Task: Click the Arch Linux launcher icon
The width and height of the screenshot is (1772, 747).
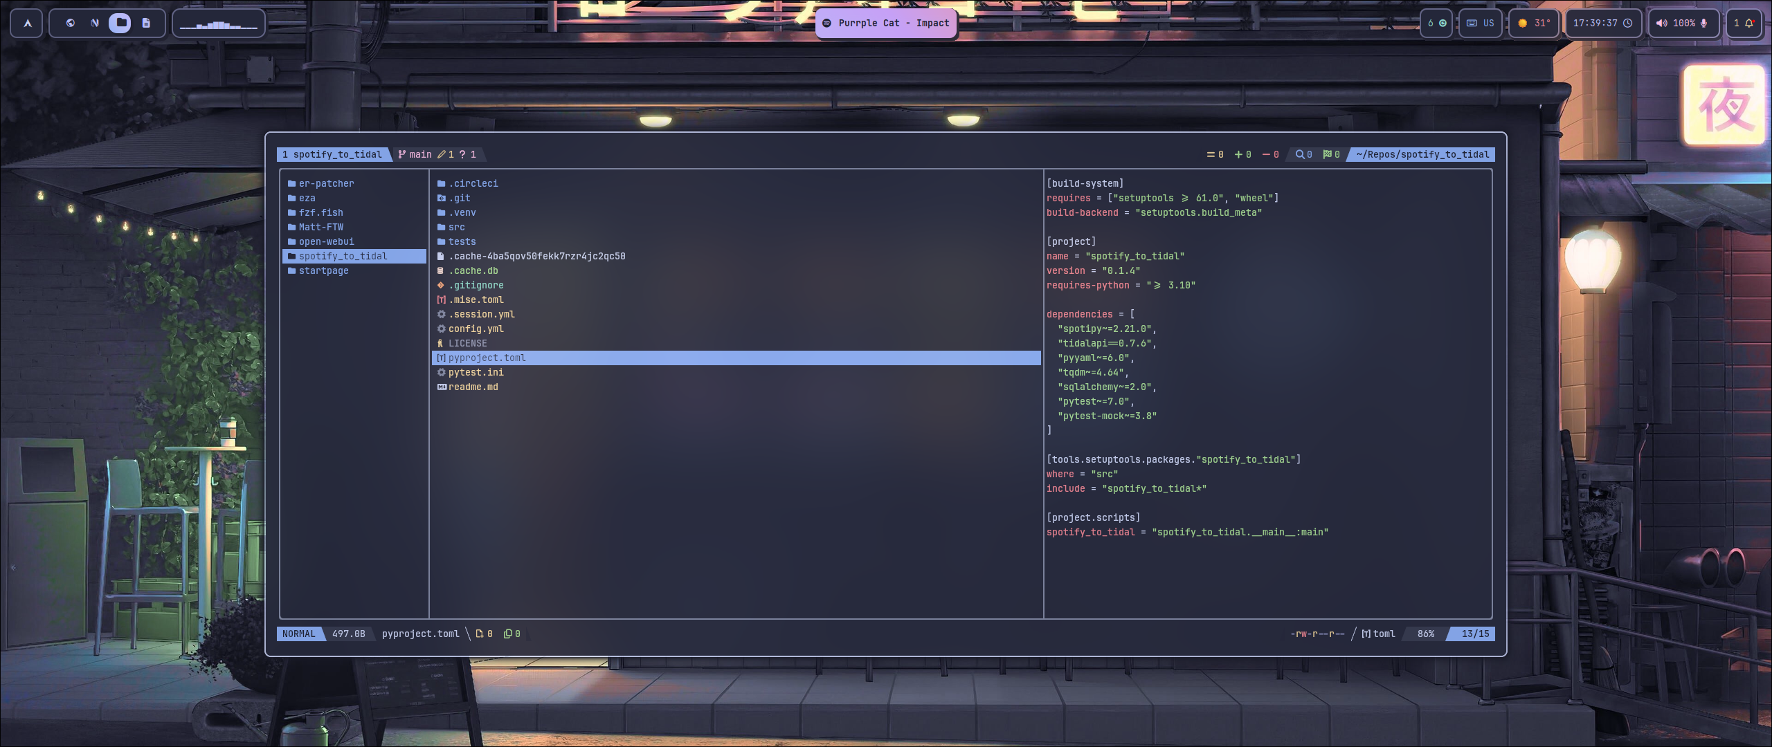Action: (x=27, y=23)
